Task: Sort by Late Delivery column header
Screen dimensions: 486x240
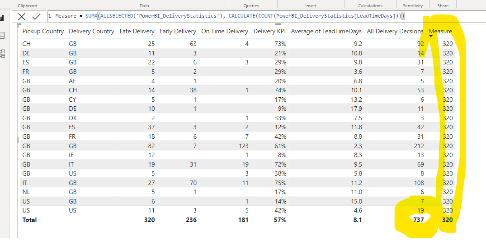Action: 137,31
